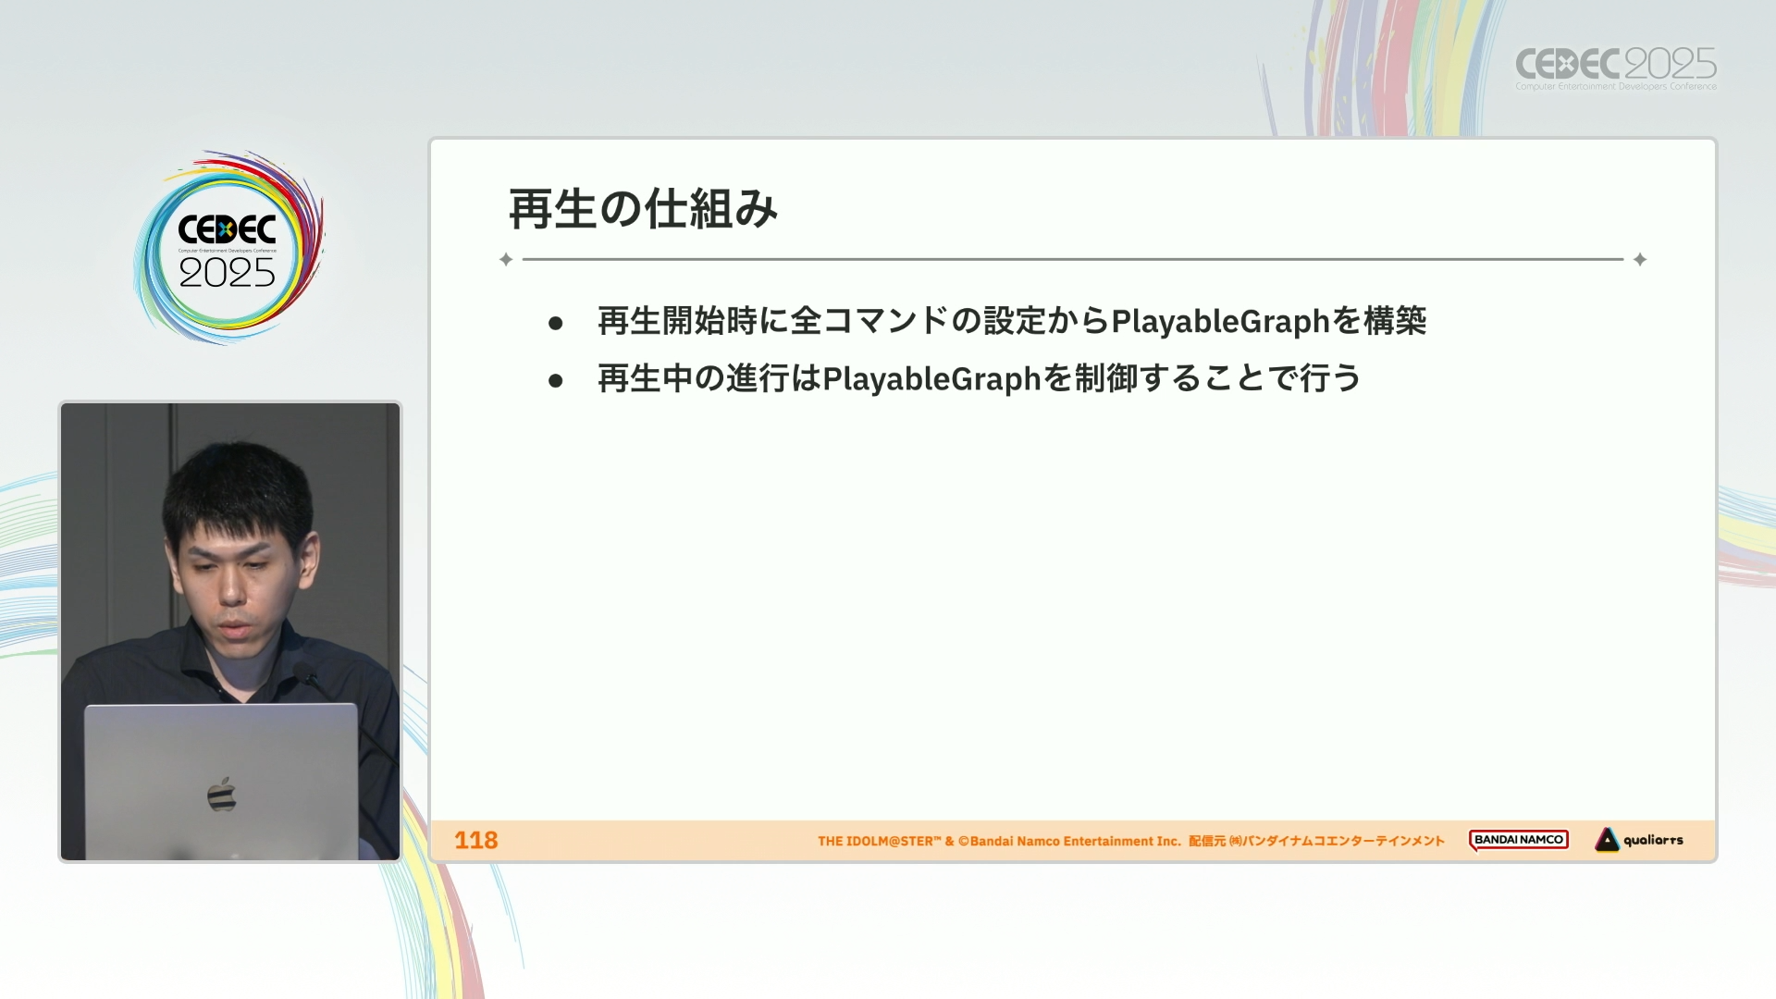Click the Computer Entertainment Developers Conference subtitle
The image size is (1776, 999).
click(1615, 87)
